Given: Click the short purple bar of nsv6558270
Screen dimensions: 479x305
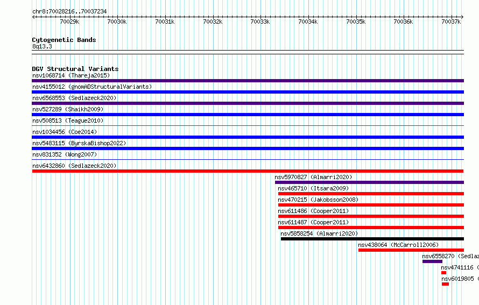Looking at the screenshot, I should click(x=432, y=261).
